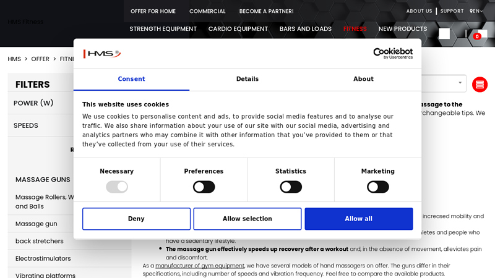Viewport: 495px width, 278px height.
Task: Click the Allow all button
Action: click(359, 219)
